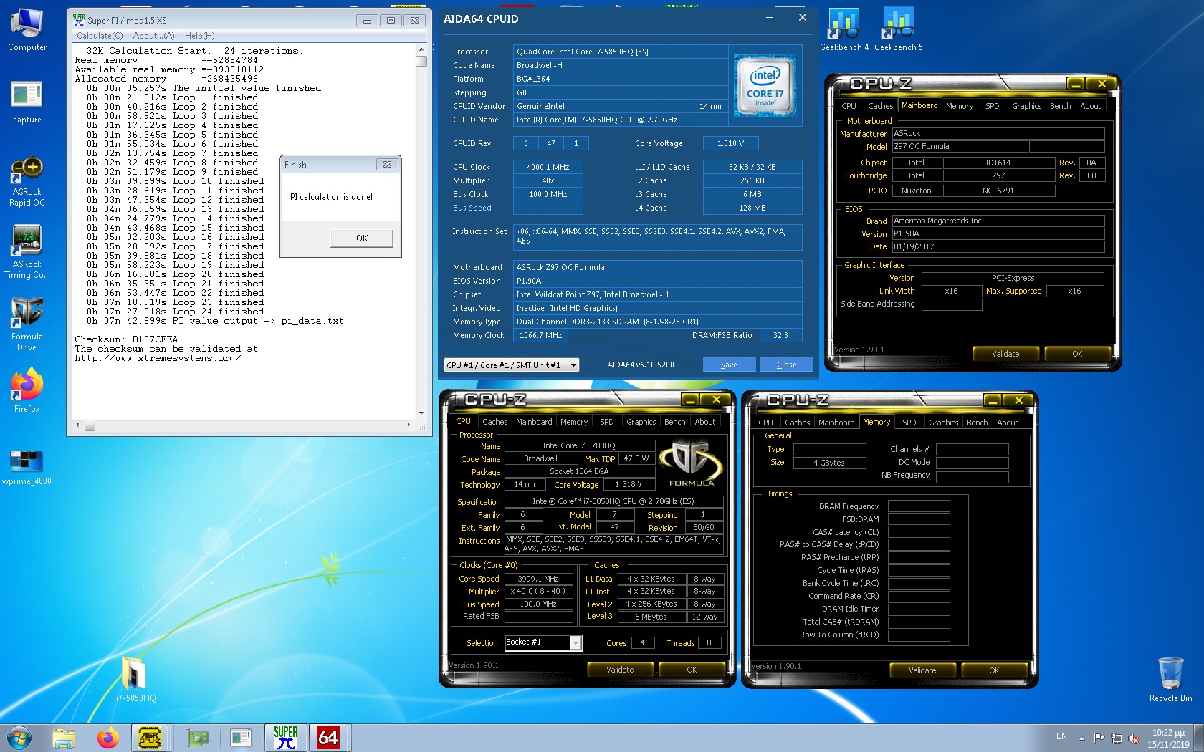Open the Computer desktop icon

27,30
